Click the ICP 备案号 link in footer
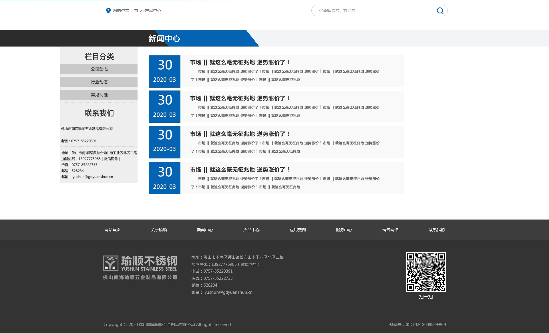549x334 pixels. click(425, 325)
